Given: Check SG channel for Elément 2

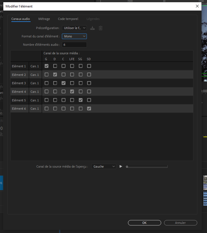Looking at the screenshot, I should point(80,75).
